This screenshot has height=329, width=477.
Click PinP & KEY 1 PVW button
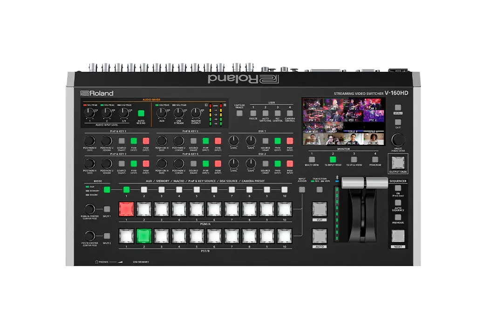coord(134,141)
